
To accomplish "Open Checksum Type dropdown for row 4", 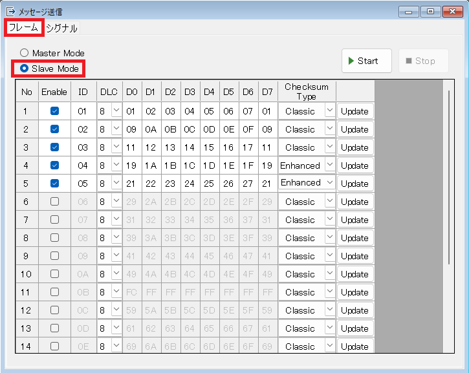I will pos(330,165).
